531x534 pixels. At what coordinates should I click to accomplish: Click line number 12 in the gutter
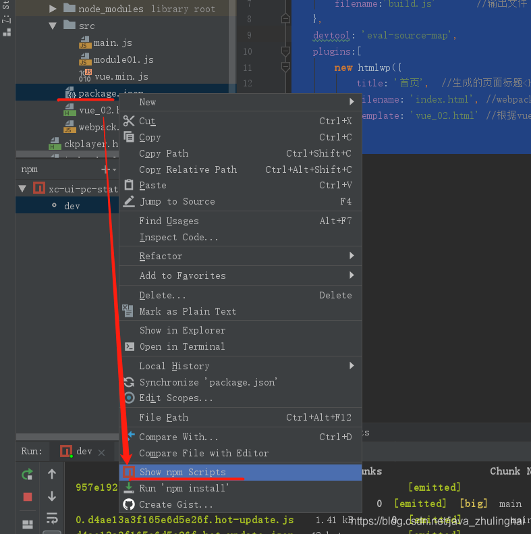pos(248,83)
